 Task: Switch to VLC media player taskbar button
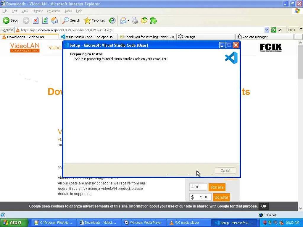[188, 223]
